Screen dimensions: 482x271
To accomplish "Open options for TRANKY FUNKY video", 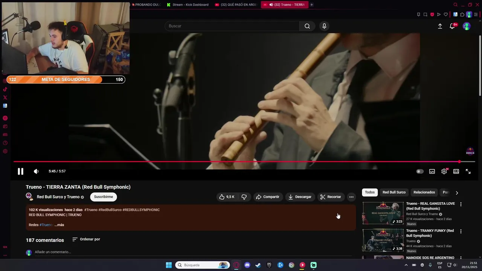I will [x=461, y=231].
